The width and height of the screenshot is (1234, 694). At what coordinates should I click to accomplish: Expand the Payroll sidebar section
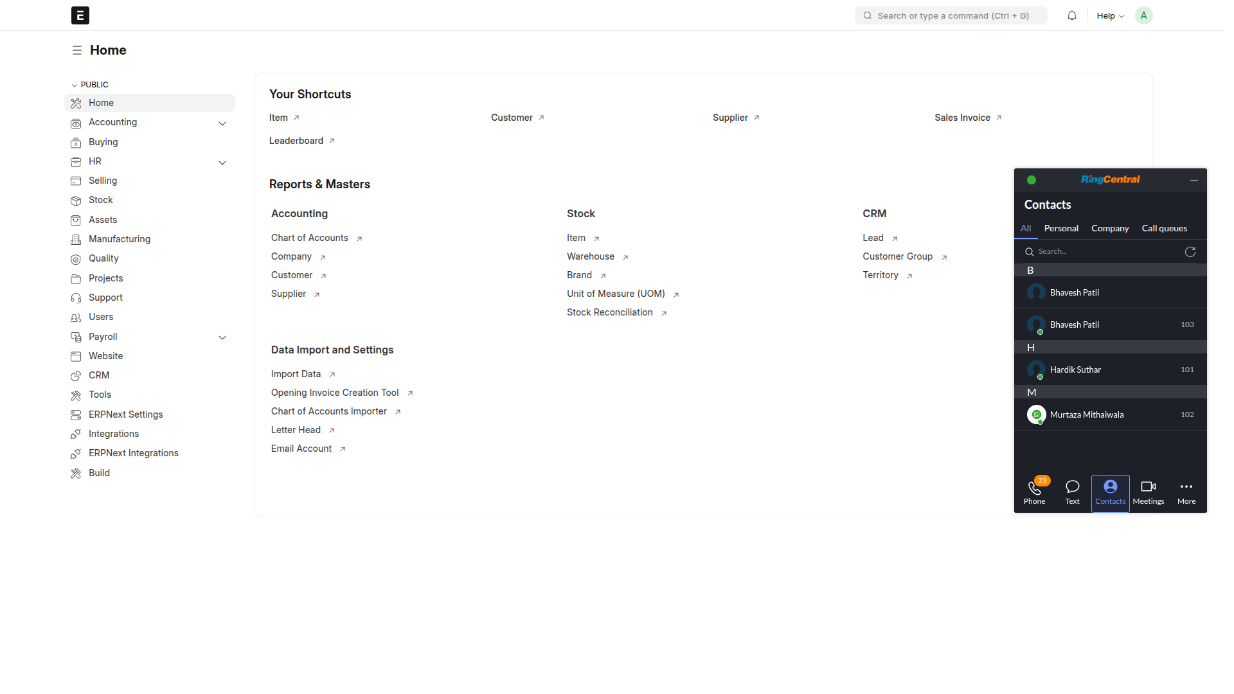click(x=222, y=337)
